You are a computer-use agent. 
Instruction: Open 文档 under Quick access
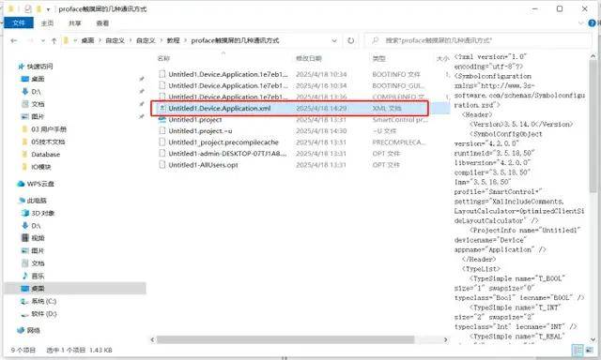point(38,104)
